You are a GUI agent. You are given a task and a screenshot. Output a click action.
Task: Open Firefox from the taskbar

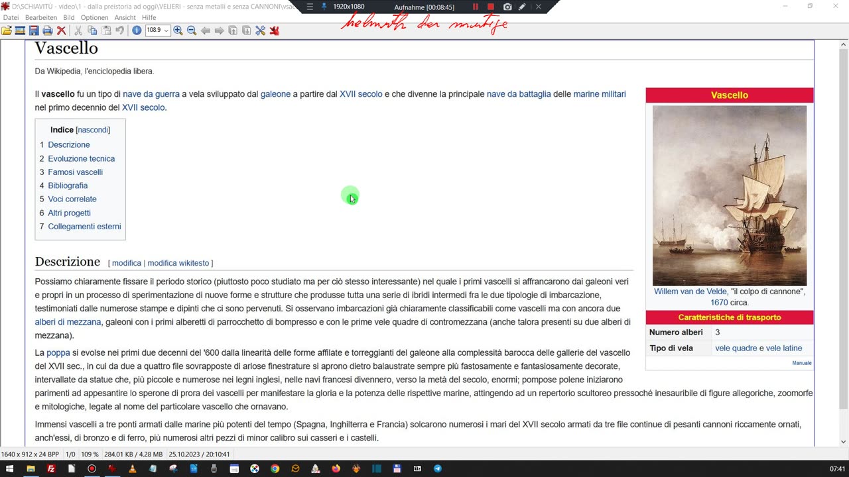pyautogui.click(x=336, y=468)
